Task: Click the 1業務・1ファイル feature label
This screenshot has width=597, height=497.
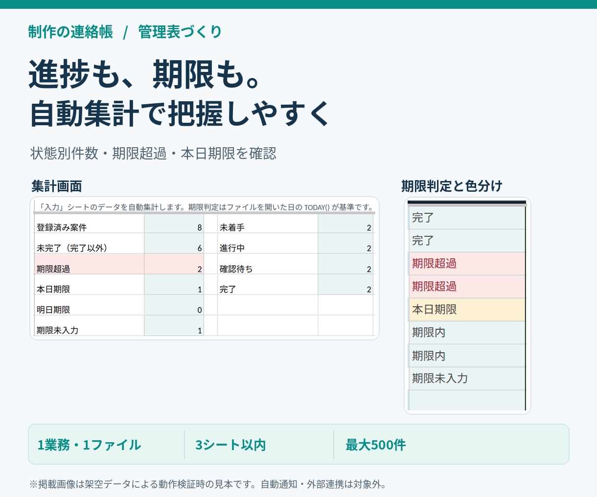Action: [89, 445]
